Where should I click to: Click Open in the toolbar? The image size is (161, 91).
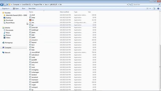coord(16,9)
